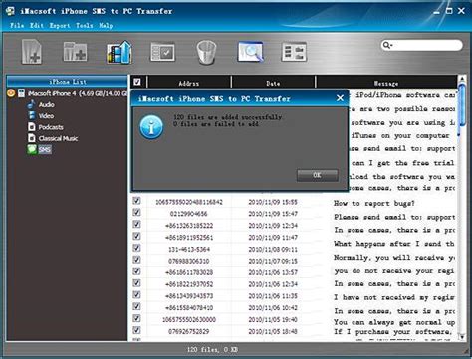This screenshot has height=359, width=472.
Task: Click the message 'How to report bugs?'
Action: pyautogui.click(x=374, y=203)
